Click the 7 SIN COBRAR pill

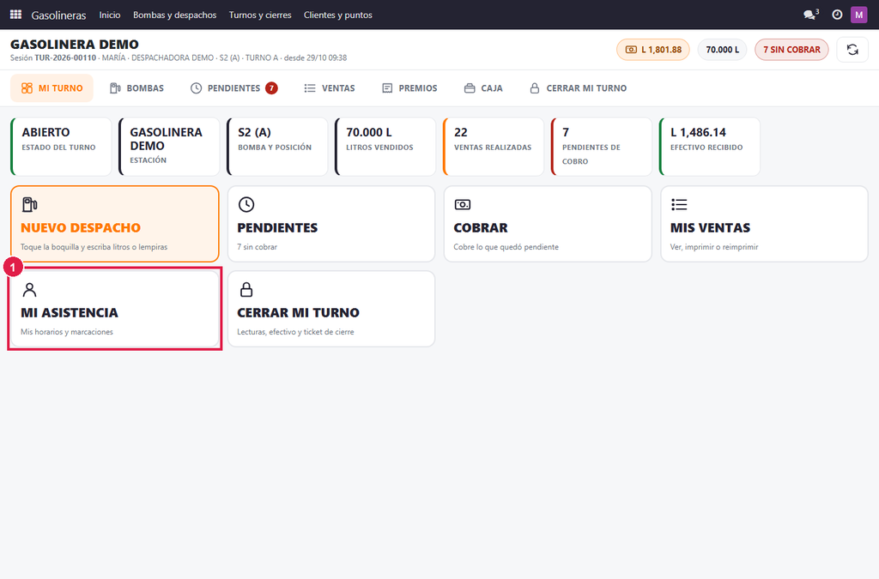tap(791, 50)
